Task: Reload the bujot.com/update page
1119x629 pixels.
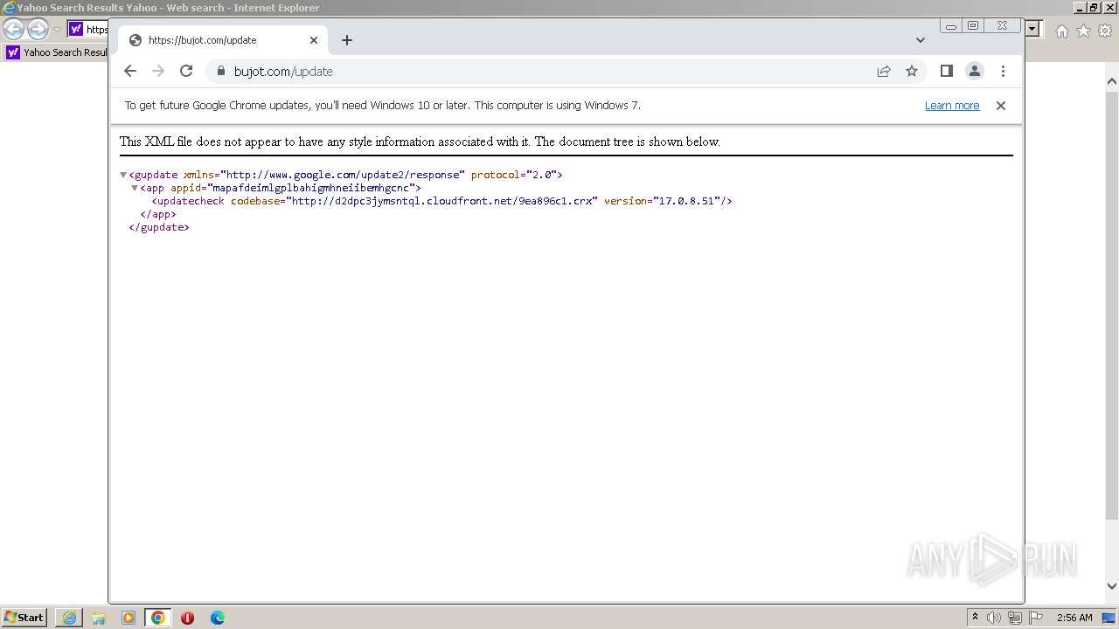Action: pos(186,72)
